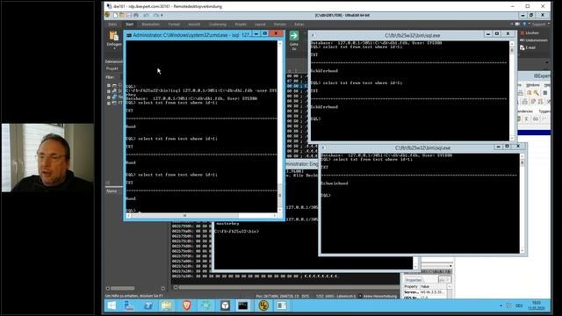
Task: Click the UltraEdit icon on taskbar
Action: pos(263,305)
